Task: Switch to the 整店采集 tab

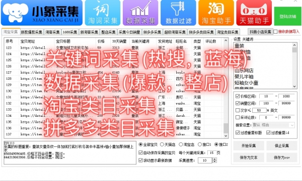Action: 108,32
